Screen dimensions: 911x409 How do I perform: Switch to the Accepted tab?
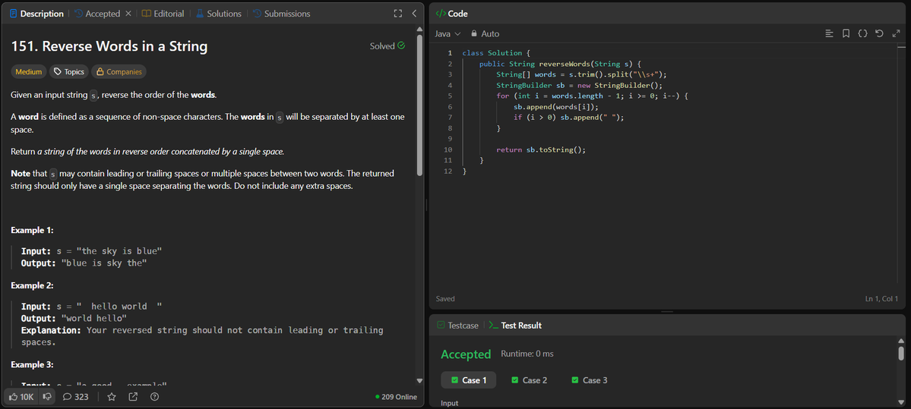pyautogui.click(x=97, y=14)
